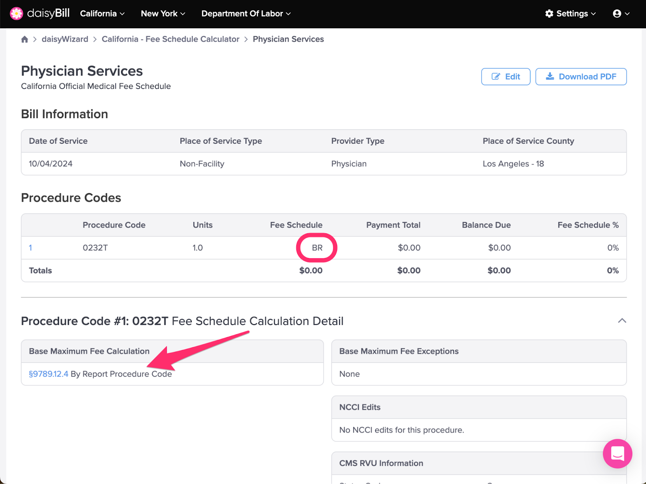This screenshot has width=646, height=484.
Task: Open the Settings submenu chevron
Action: [x=593, y=13]
